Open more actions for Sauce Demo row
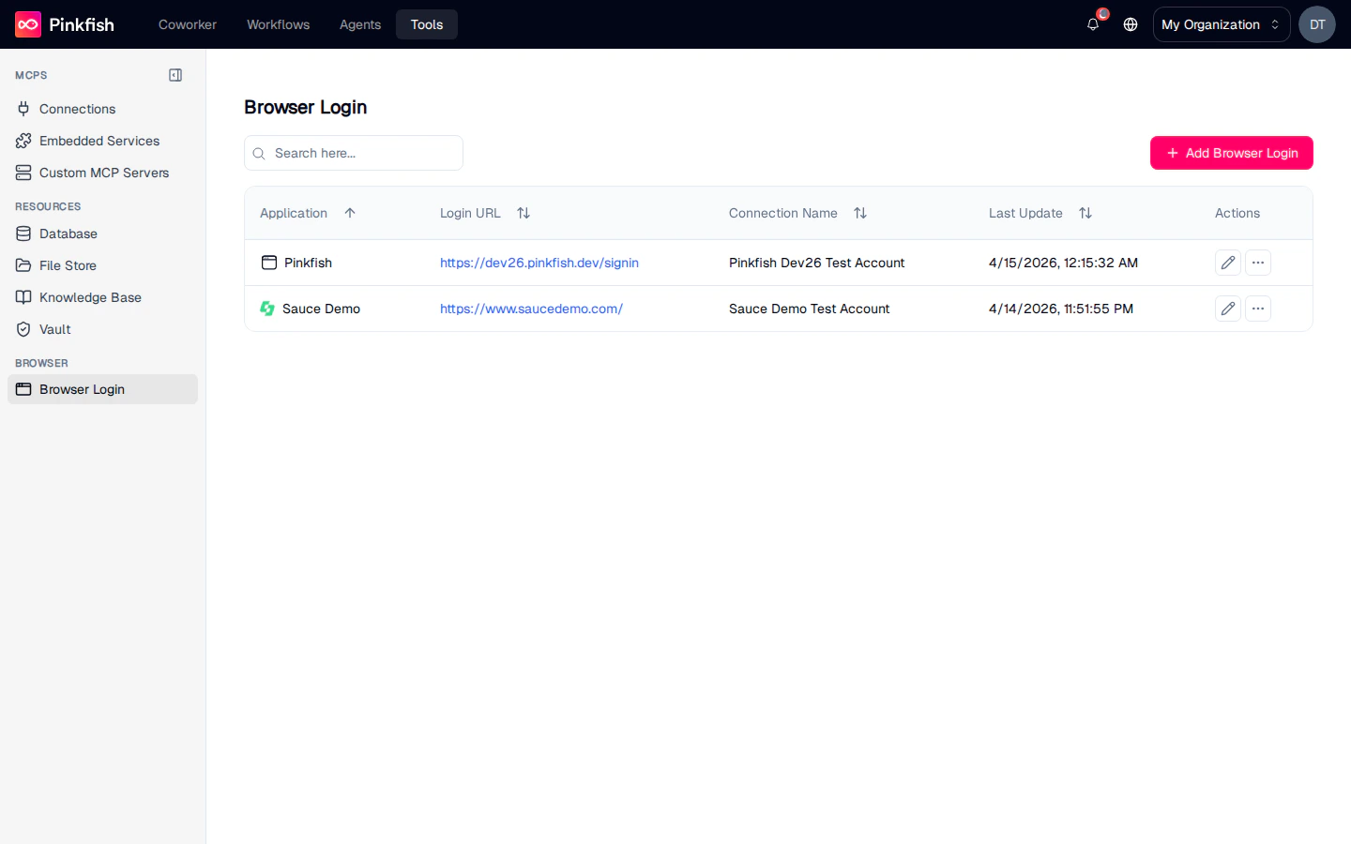Viewport: 1351px width, 844px height. point(1258,308)
